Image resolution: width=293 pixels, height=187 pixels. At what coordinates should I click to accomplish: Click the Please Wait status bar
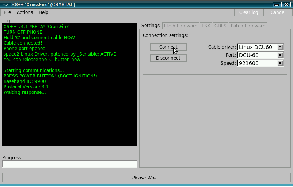click(x=146, y=178)
